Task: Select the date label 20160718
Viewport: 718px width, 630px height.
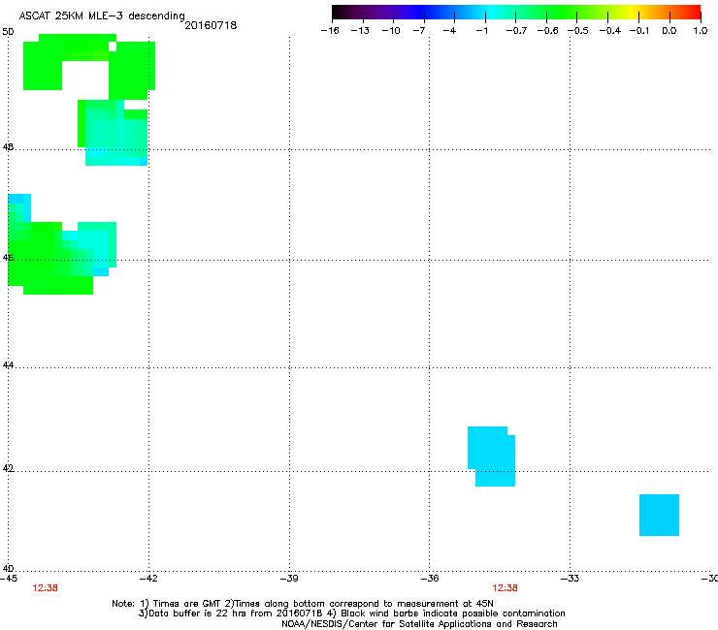Action: 211,25
